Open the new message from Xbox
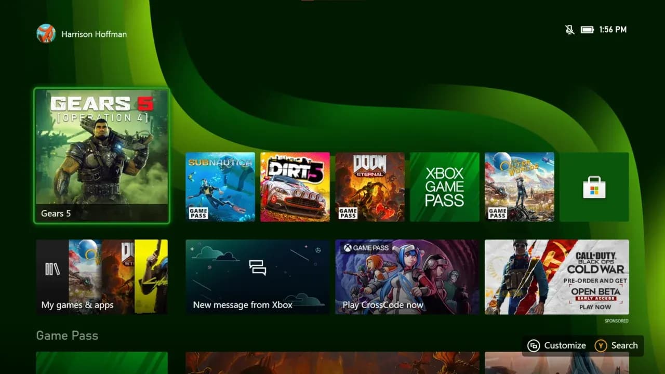The image size is (665, 374). pyautogui.click(x=257, y=277)
